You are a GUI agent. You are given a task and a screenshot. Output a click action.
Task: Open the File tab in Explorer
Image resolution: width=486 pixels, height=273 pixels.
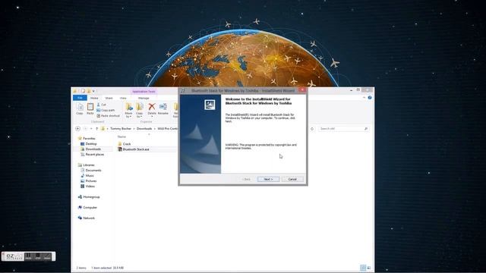[x=80, y=98]
